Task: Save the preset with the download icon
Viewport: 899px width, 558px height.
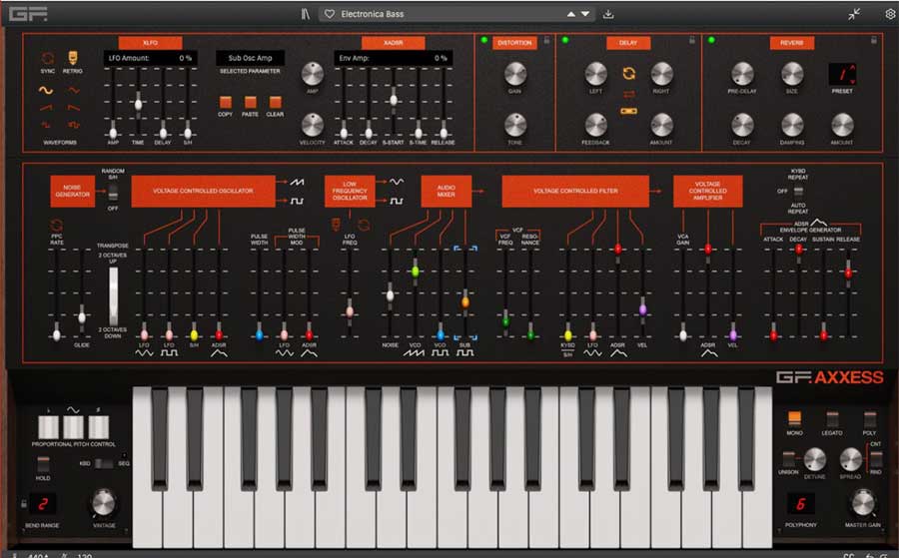Action: coord(608,14)
